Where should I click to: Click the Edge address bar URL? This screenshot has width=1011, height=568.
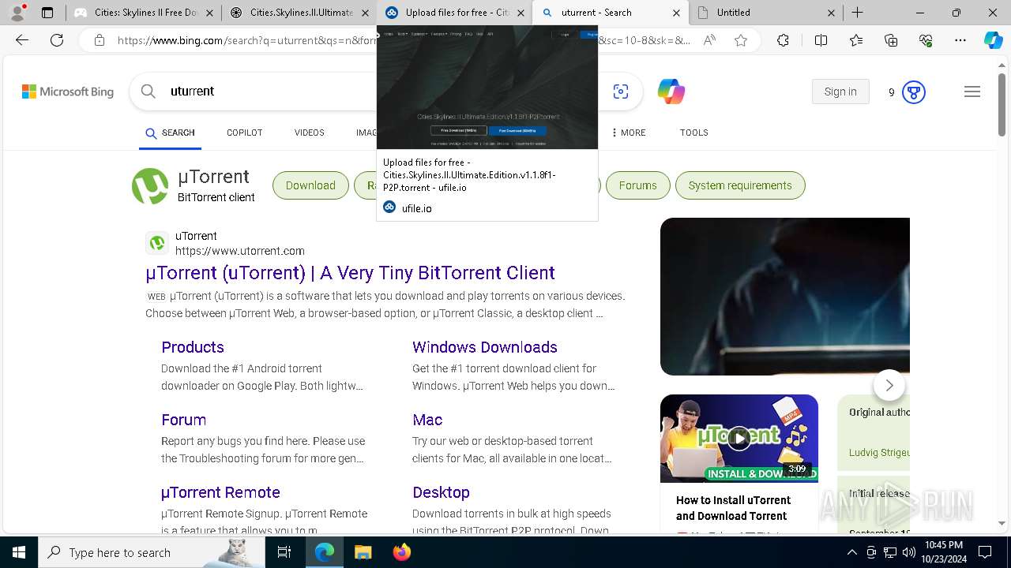pos(403,40)
